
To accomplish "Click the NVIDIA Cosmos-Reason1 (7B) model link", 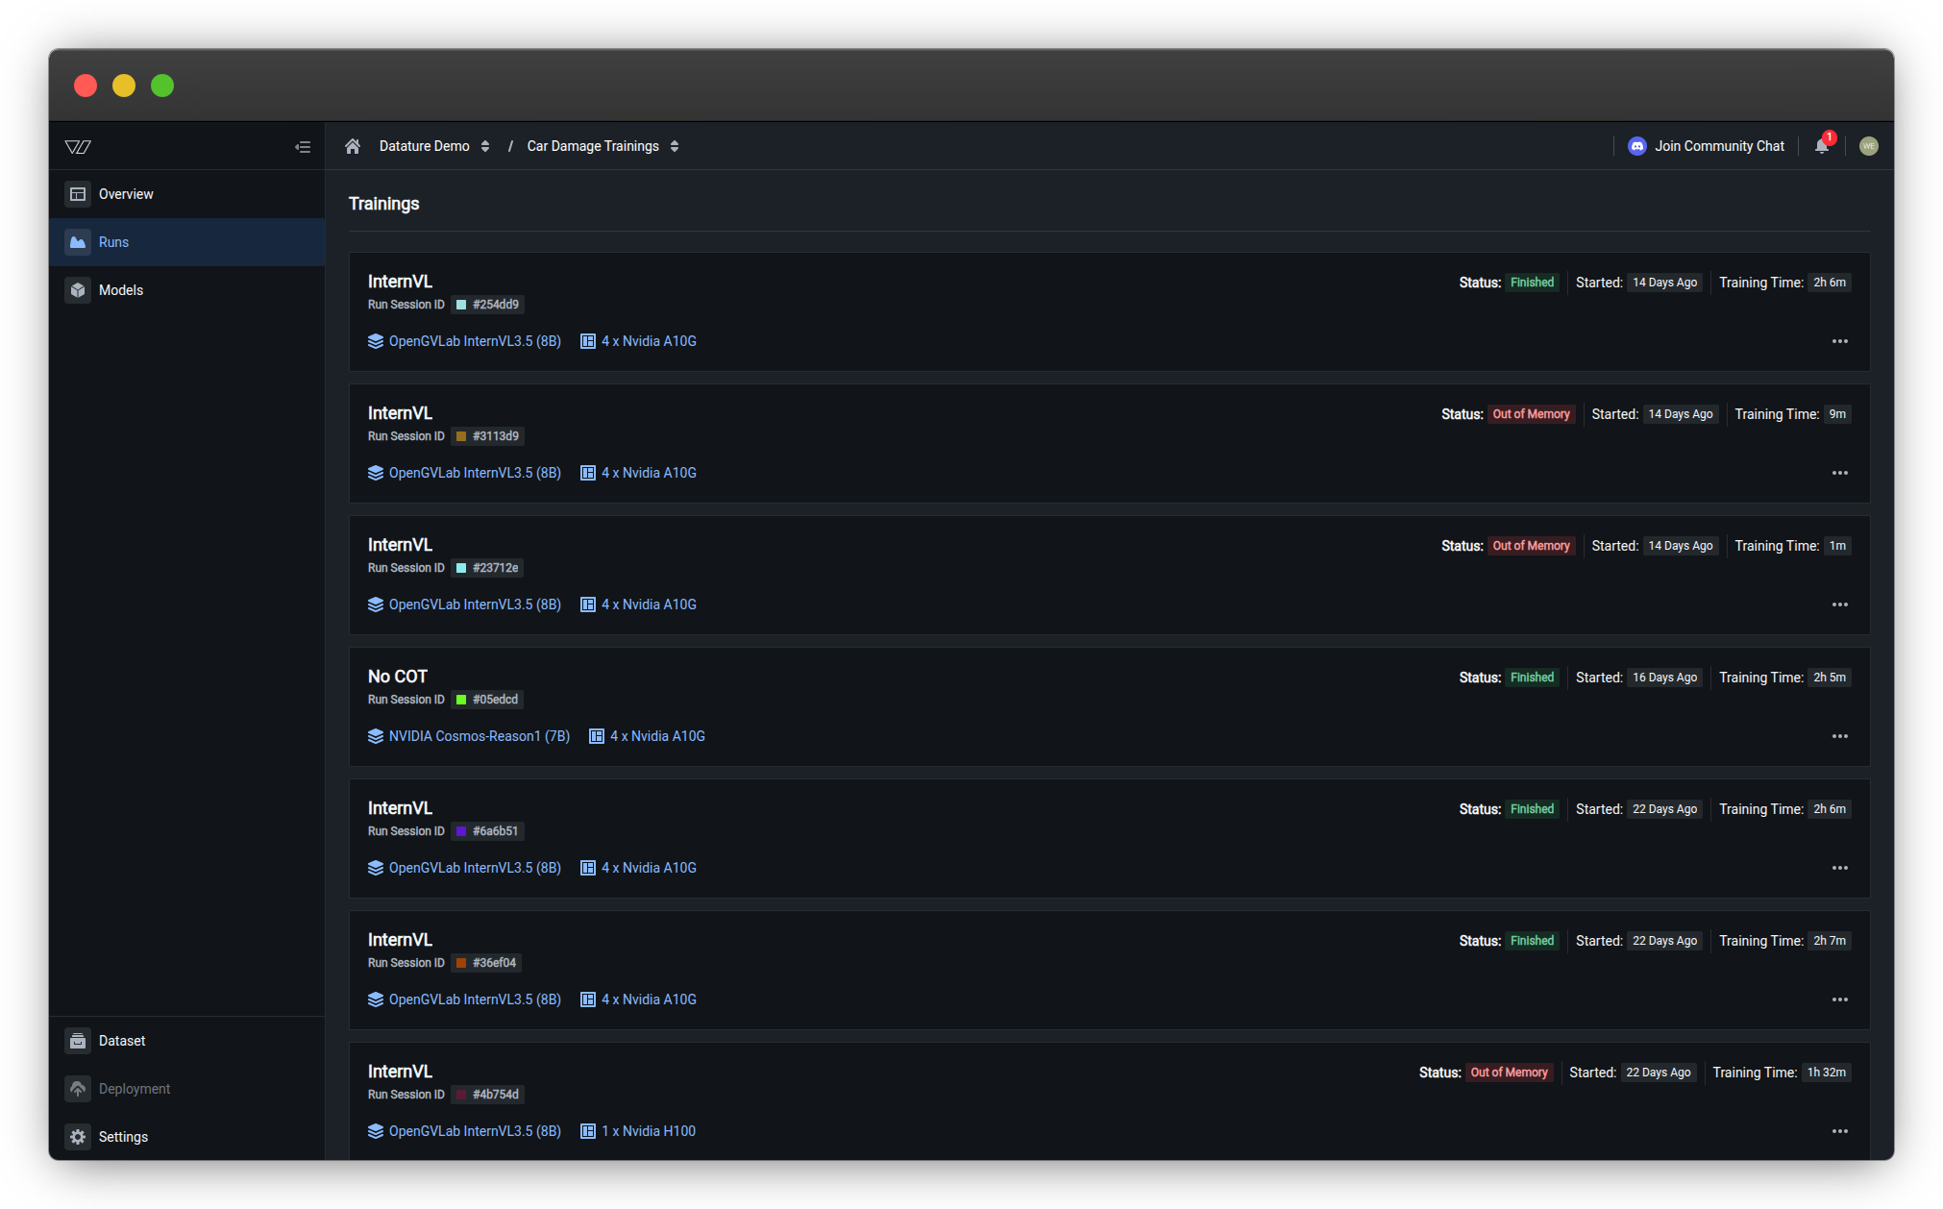I will (479, 736).
